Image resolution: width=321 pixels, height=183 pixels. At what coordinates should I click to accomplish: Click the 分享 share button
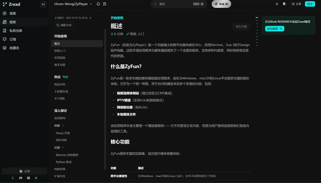pyautogui.click(x=296, y=4)
